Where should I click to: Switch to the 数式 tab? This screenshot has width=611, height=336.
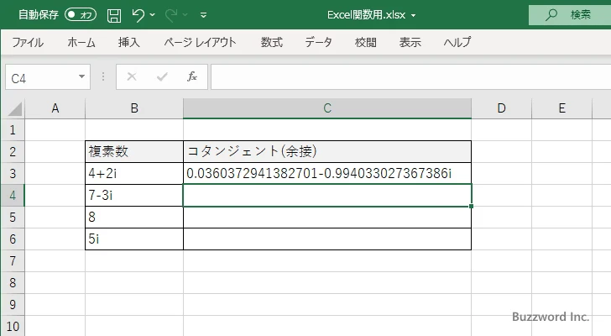(272, 42)
